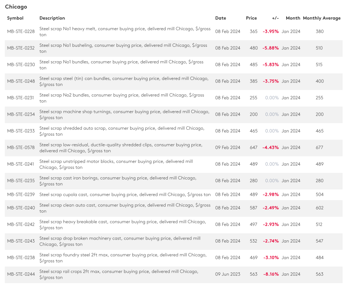
Task: Click the +/- column header
Action: (275, 18)
